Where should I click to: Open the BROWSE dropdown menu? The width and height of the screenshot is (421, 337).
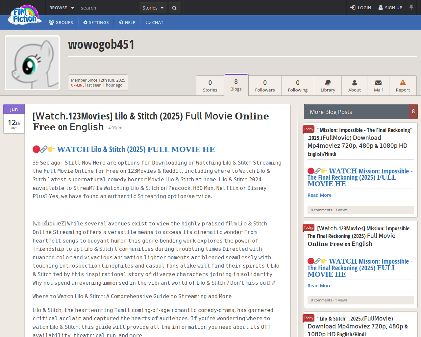click(62, 8)
